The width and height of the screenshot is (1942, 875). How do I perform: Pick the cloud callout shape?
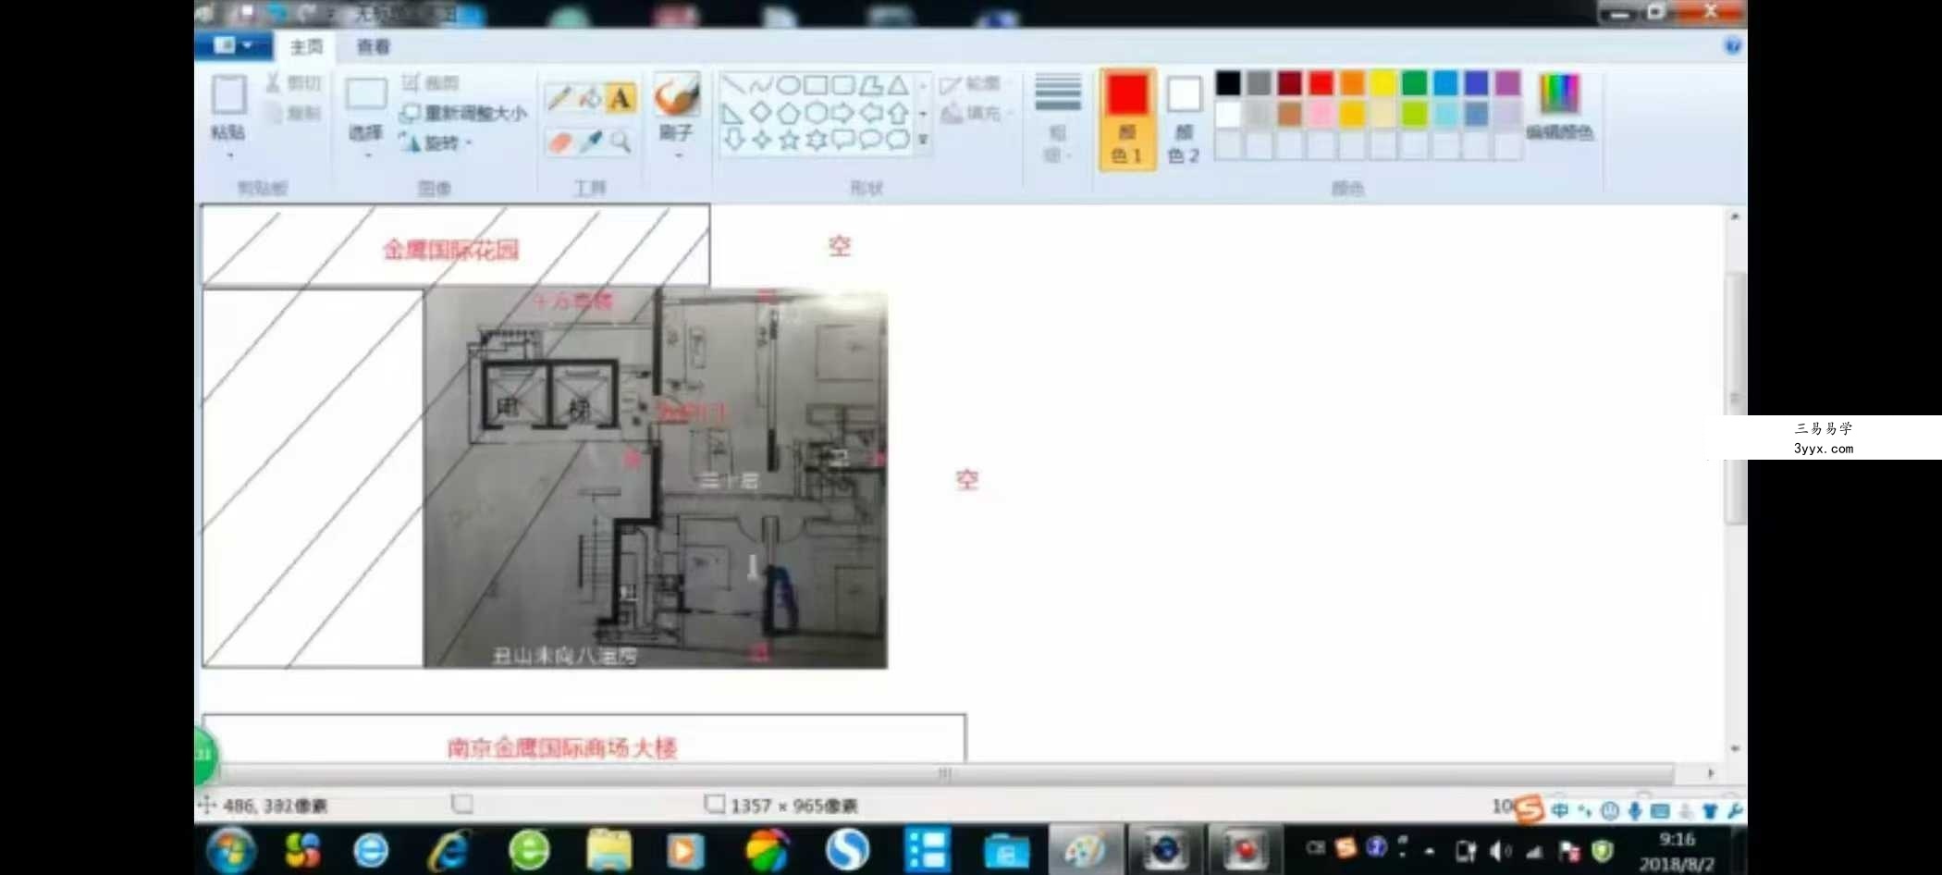click(898, 140)
